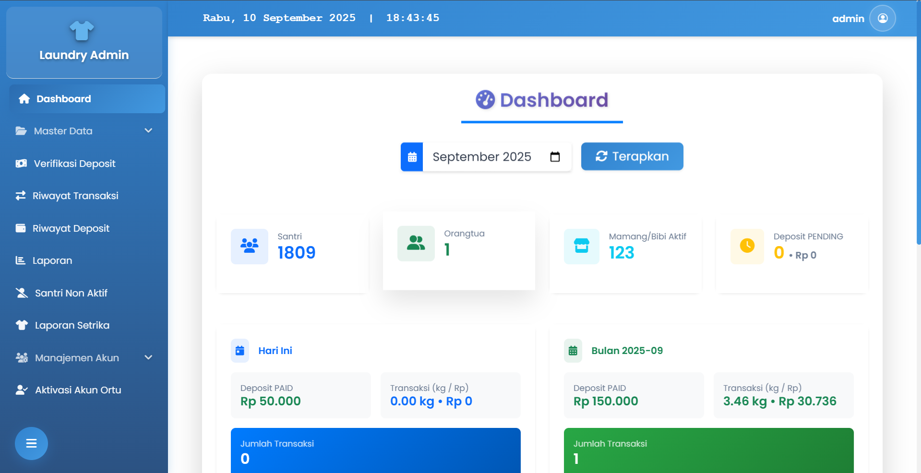Click the blue Jumlah Transaksi card
This screenshot has height=473, width=921.
pyautogui.click(x=375, y=451)
